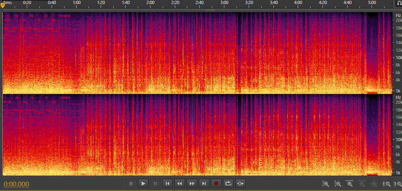Toggle the snapping magnet icon
Image resolution: width=402 pixels, height=191 pixels.
[398, 3]
